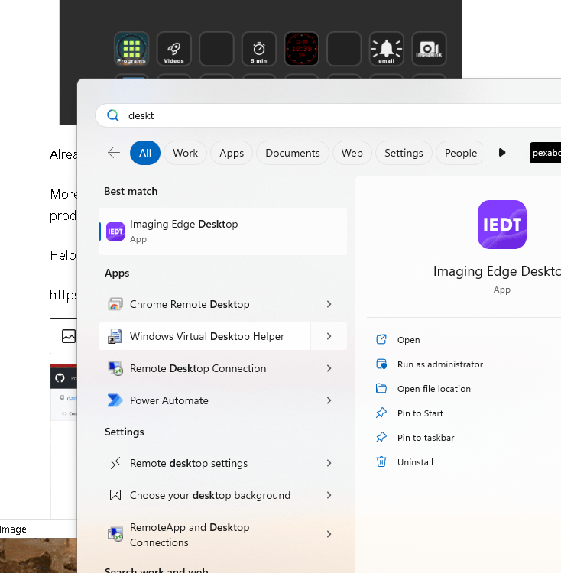The image size is (561, 573).
Task: Open Chrome Remote Desktop result
Action: click(205, 304)
